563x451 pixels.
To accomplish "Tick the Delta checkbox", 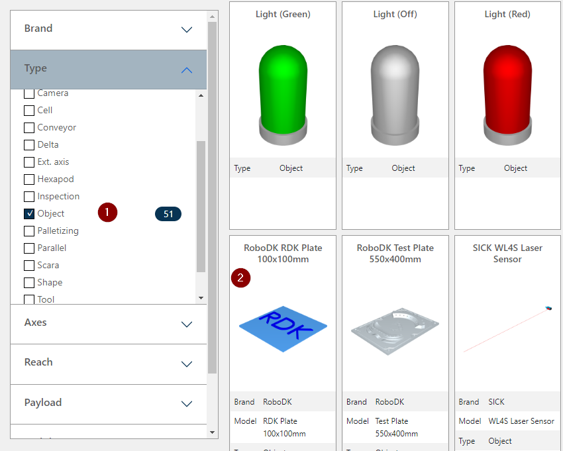I will (x=29, y=145).
